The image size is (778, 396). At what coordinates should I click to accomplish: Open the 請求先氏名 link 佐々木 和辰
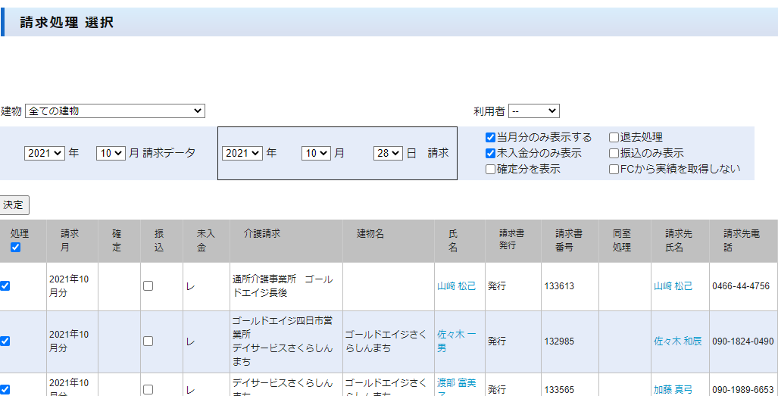point(677,341)
